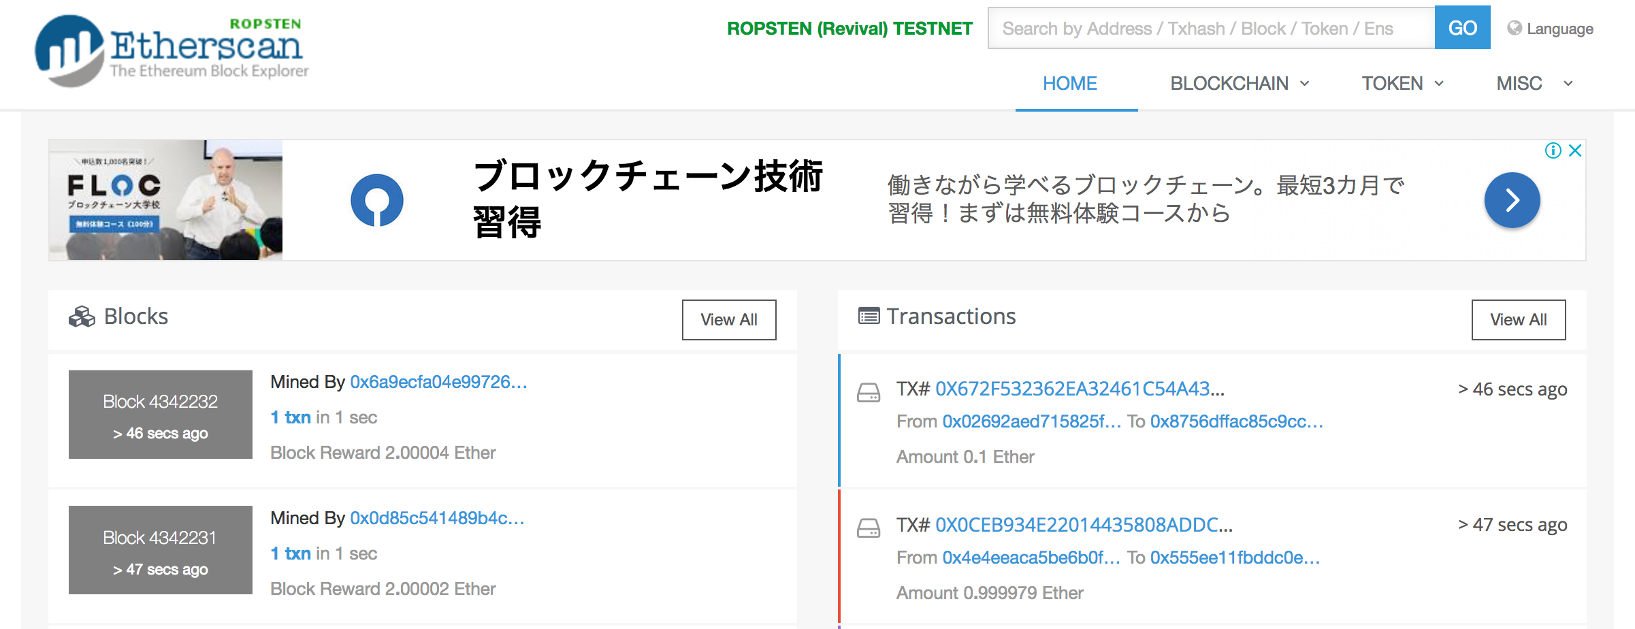
Task: Open Block 4342232 tile
Action: pyautogui.click(x=161, y=415)
